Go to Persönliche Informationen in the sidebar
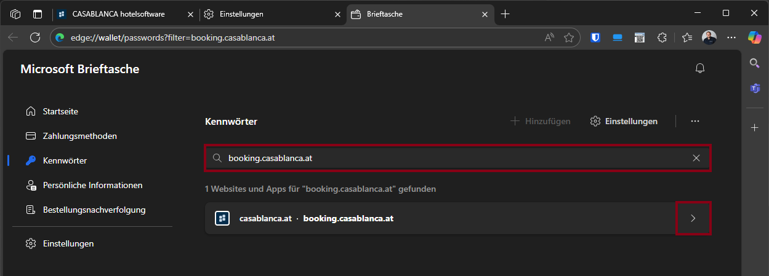This screenshot has width=769, height=276. tap(92, 185)
